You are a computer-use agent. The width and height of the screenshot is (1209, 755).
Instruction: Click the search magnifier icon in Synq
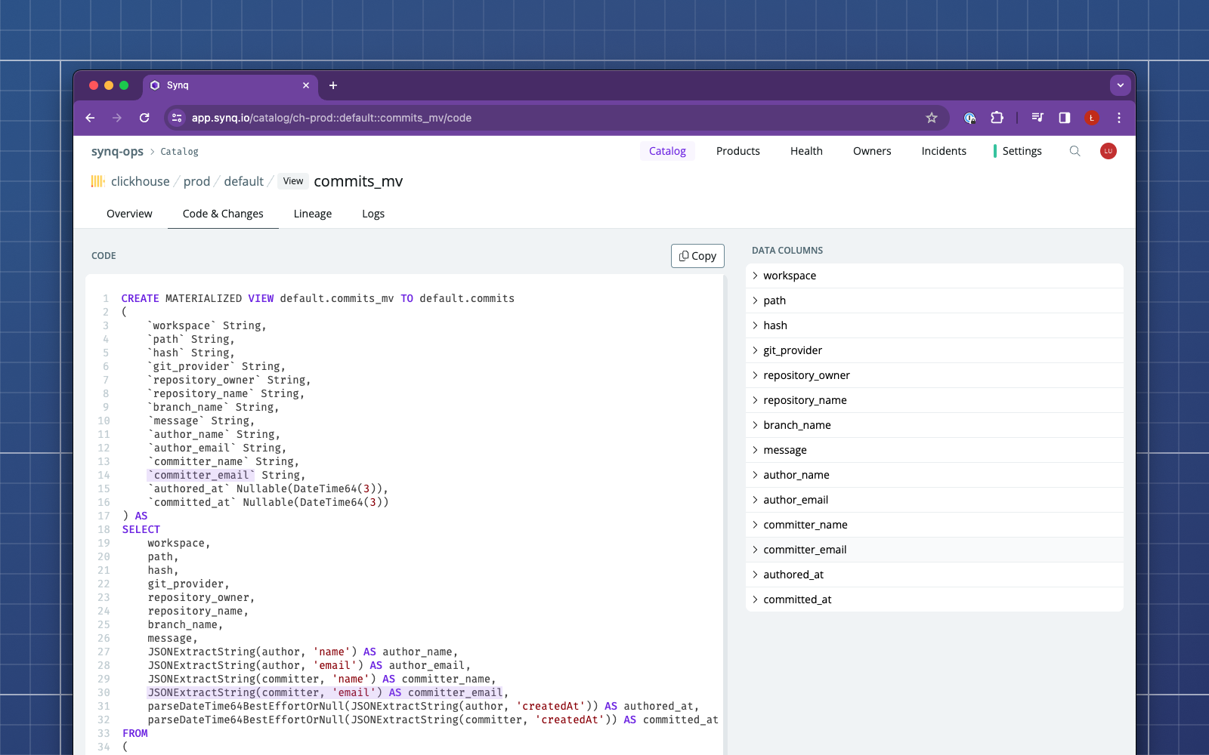coord(1074,151)
